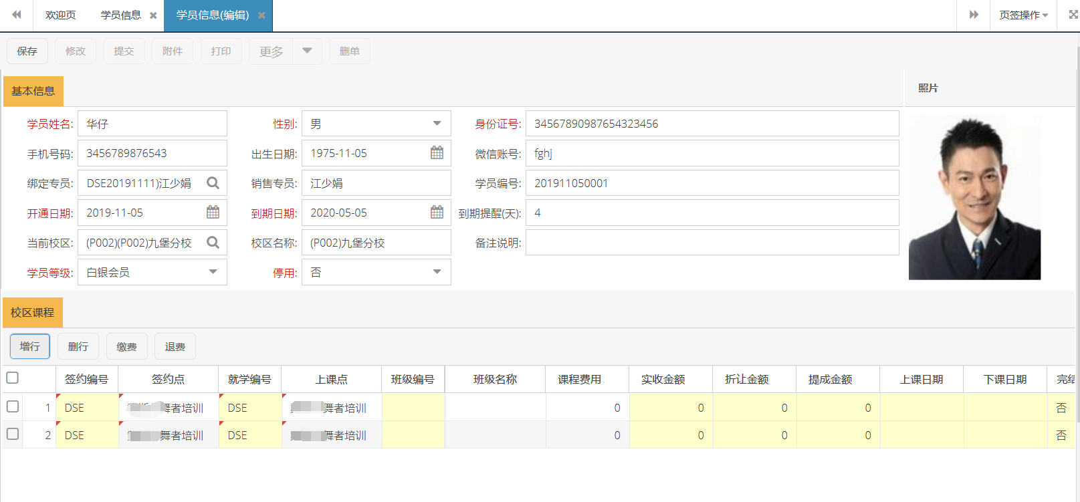This screenshot has height=502, width=1080.
Task: Check the checkbox for row 1
Action: pos(12,406)
